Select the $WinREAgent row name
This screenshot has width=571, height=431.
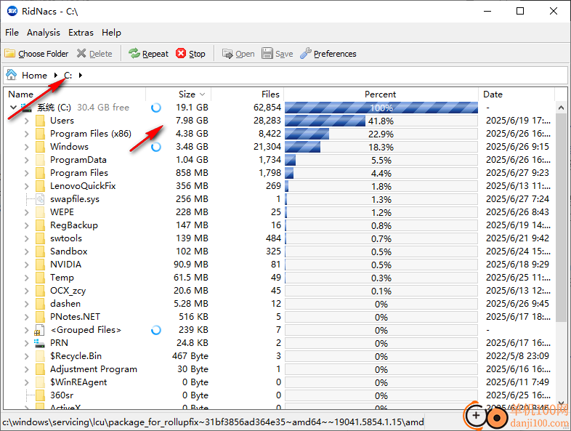[78, 382]
